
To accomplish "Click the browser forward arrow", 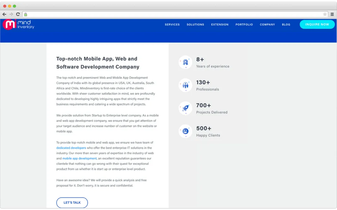I will coord(11,14).
